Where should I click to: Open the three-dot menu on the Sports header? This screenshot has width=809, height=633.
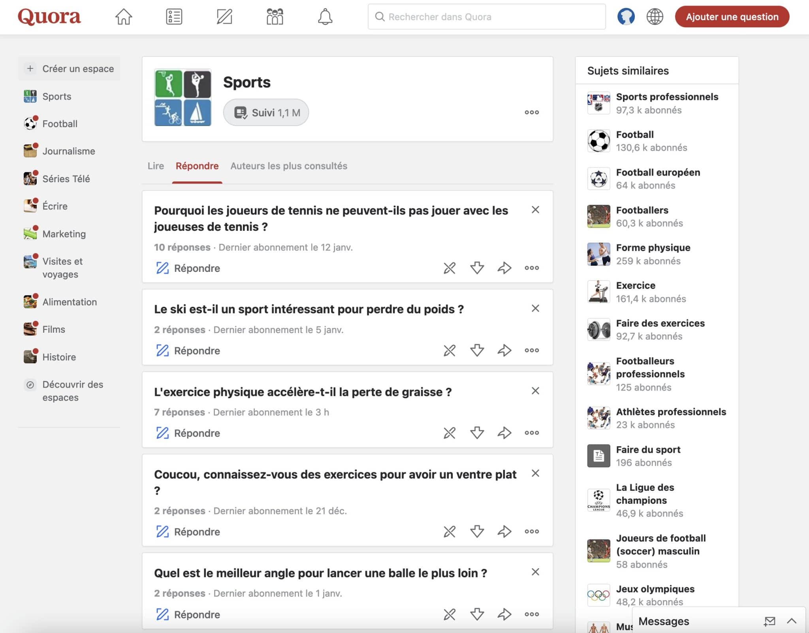pyautogui.click(x=532, y=112)
